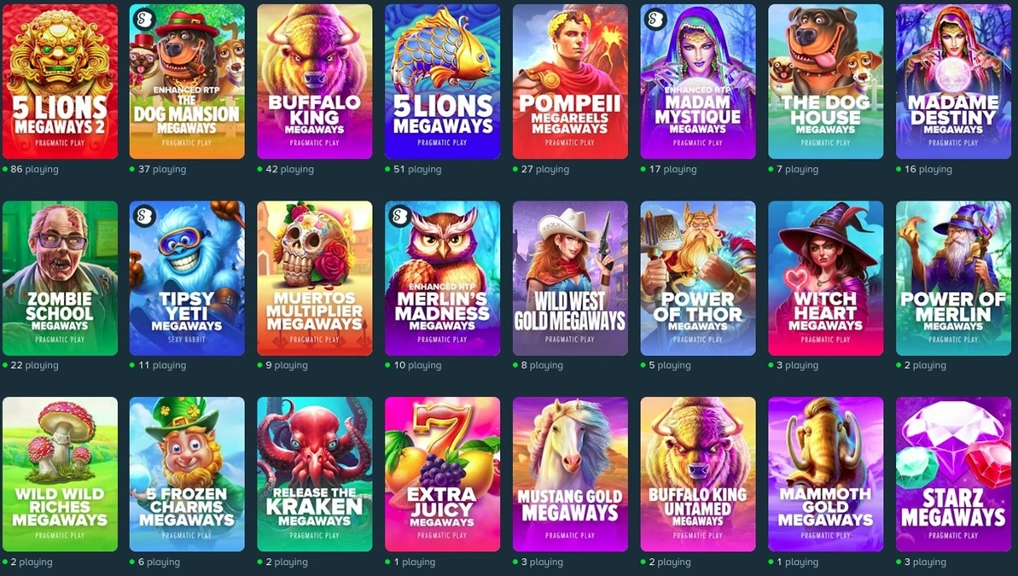
Task: Open Pompeii Megareels Megaways
Action: (x=570, y=82)
